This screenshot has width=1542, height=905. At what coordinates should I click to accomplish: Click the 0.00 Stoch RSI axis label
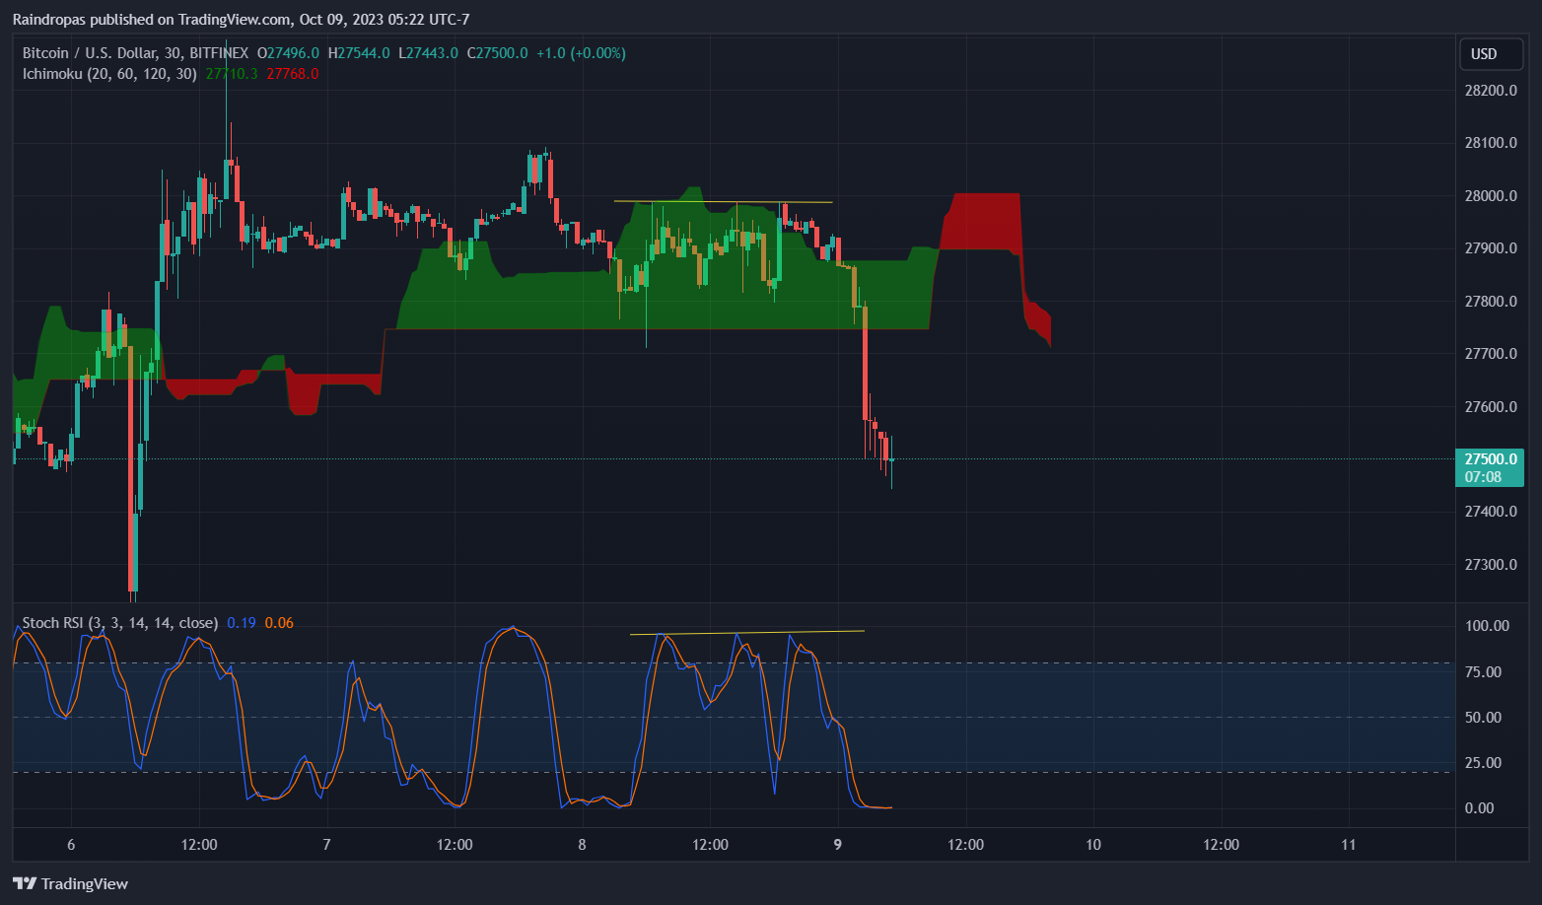click(1480, 808)
